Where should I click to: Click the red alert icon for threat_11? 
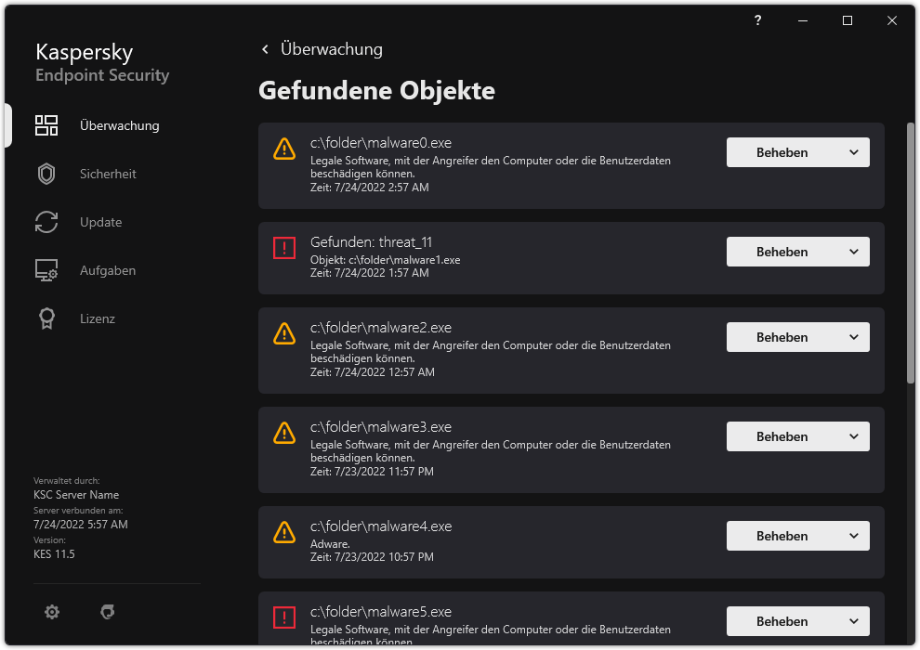(284, 248)
